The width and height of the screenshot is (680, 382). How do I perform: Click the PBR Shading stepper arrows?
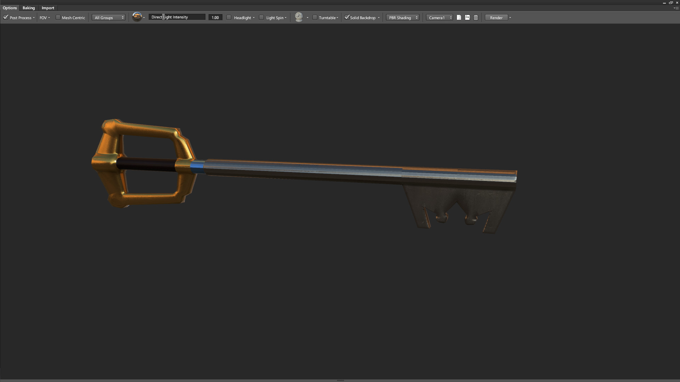point(416,17)
